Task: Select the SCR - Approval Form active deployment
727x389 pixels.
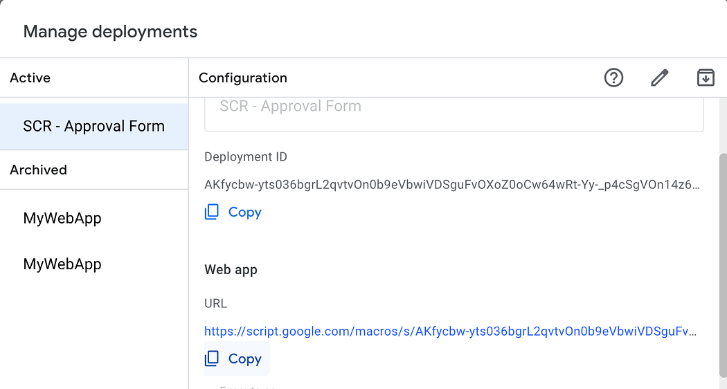Action: click(94, 126)
